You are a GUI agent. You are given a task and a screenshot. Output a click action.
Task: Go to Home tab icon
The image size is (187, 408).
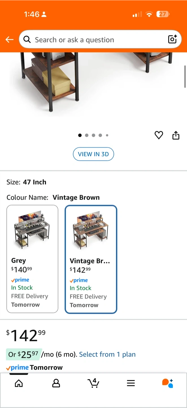pos(19,383)
